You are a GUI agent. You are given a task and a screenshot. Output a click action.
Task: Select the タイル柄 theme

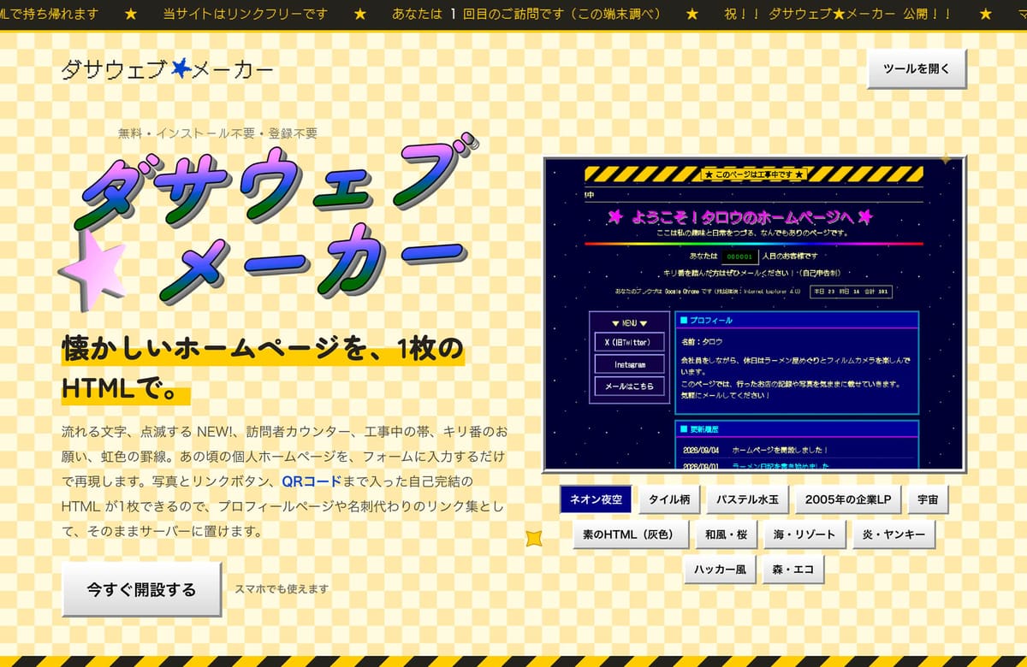[669, 499]
